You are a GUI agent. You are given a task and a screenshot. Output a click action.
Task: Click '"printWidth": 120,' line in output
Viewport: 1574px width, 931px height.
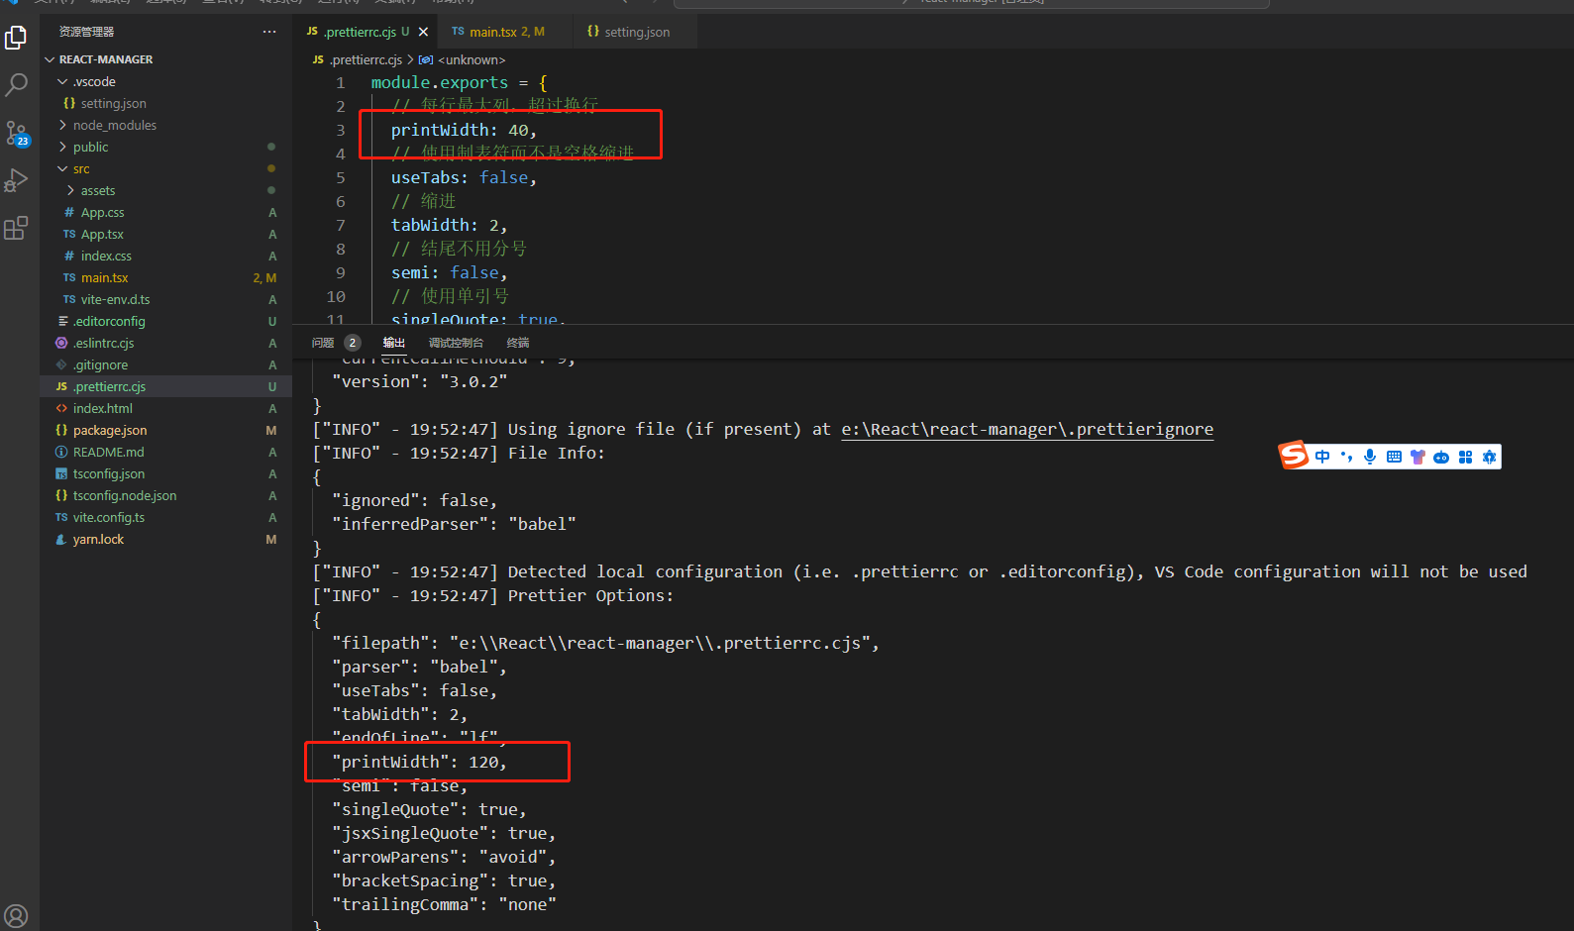pos(419,762)
